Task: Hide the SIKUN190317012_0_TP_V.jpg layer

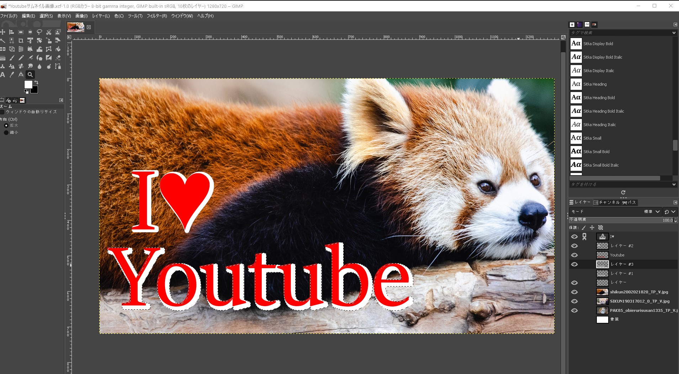Action: point(574,301)
